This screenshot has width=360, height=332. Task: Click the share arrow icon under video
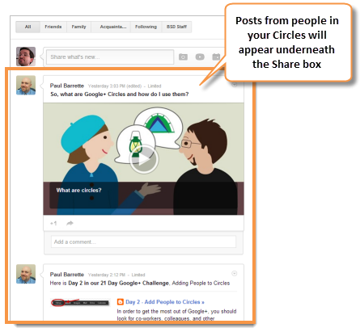point(70,223)
